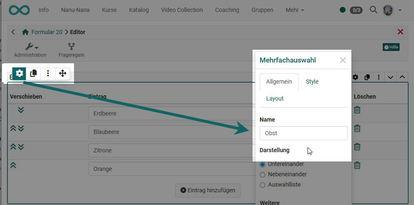Click the Name input field containing Obst

coord(303,133)
